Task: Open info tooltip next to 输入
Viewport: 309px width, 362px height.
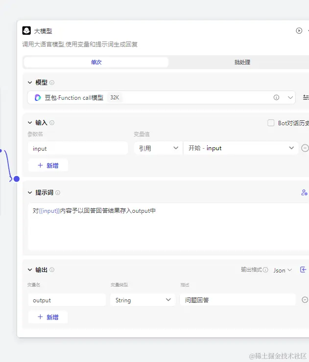Action: [x=52, y=123]
